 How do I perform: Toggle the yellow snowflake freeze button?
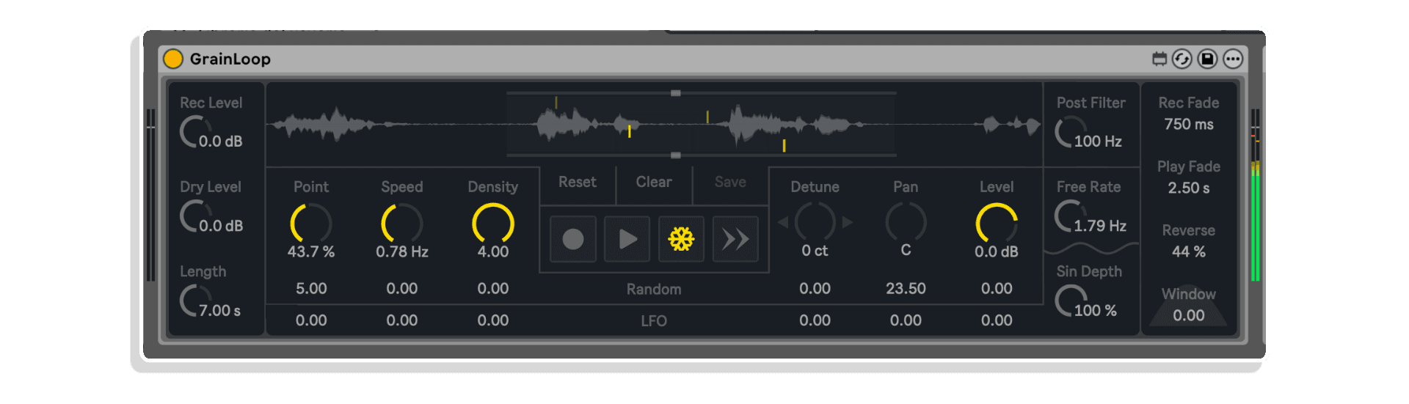681,239
